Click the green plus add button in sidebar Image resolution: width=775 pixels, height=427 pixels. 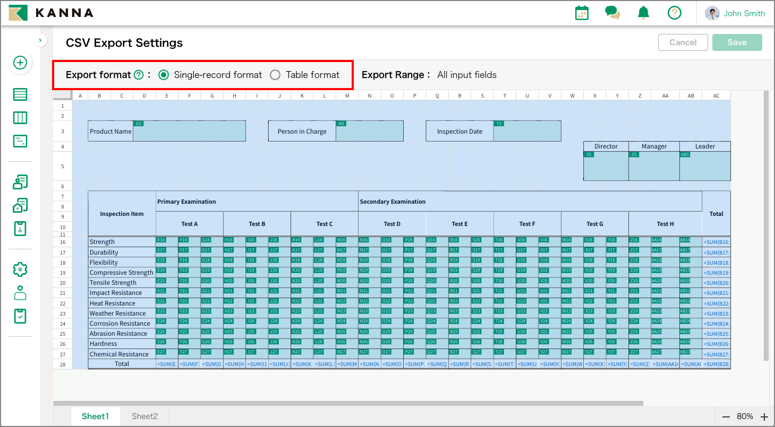click(x=20, y=63)
